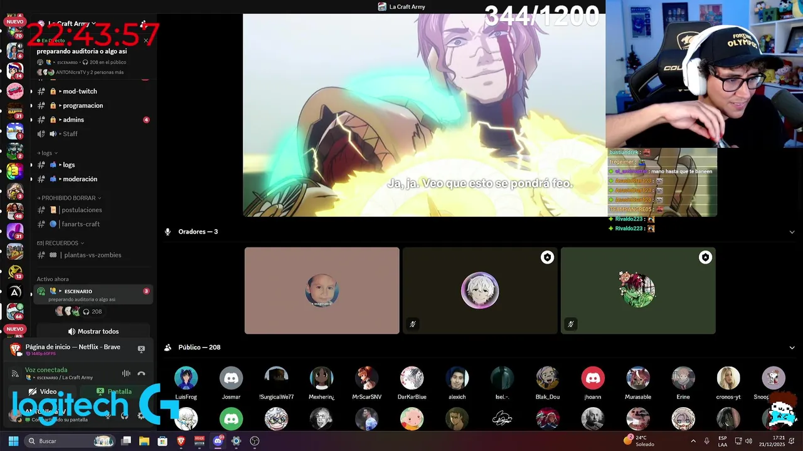Screen dimensions: 803x451
Task: Open the server icon with 74 badge
Action: point(14,70)
